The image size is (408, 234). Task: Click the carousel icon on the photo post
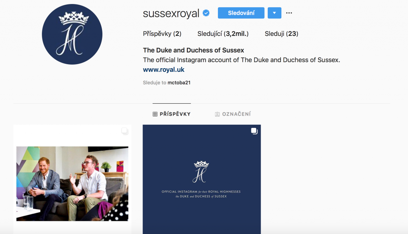pos(125,131)
